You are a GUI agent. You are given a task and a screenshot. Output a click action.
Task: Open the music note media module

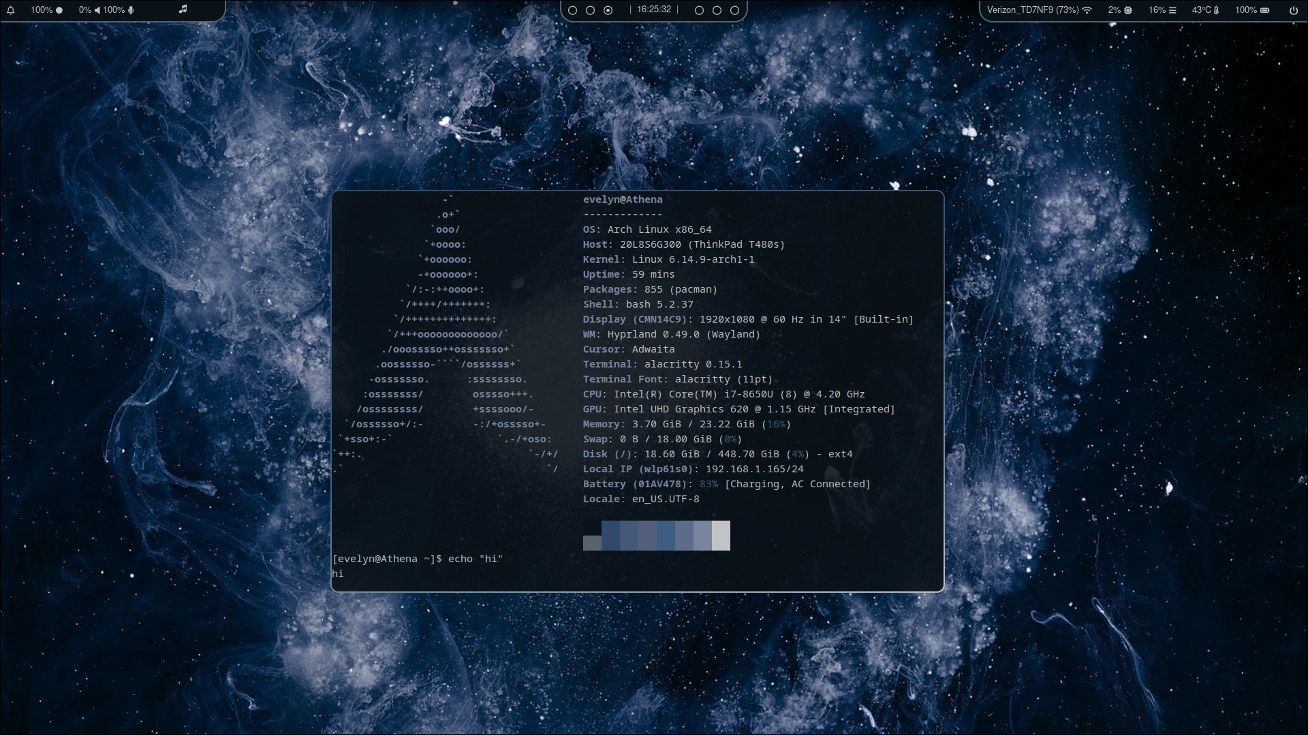183,10
